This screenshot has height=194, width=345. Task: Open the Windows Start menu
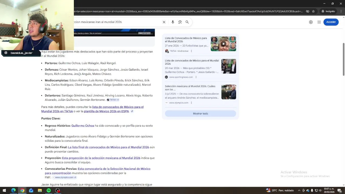coord(4,190)
